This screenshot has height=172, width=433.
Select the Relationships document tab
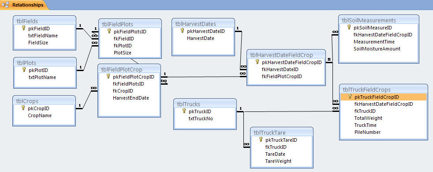tap(24, 5)
